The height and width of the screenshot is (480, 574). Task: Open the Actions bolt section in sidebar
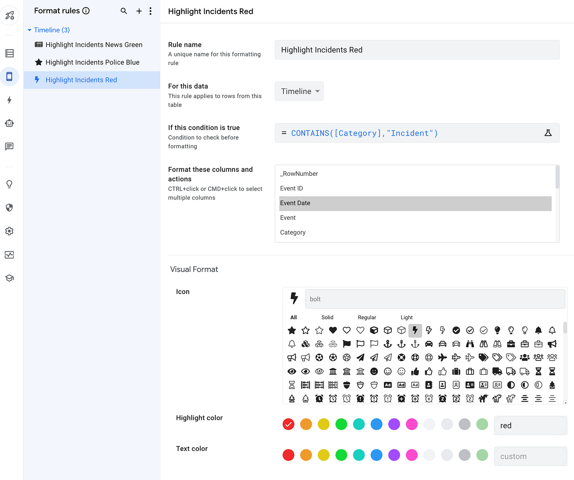9,100
